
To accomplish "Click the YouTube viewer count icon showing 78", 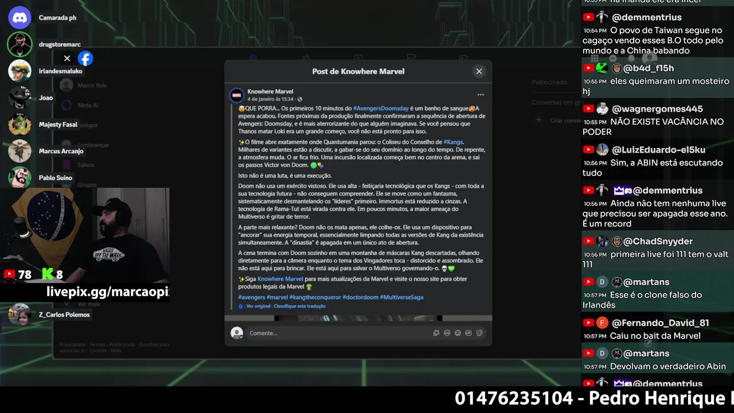I will tap(9, 274).
